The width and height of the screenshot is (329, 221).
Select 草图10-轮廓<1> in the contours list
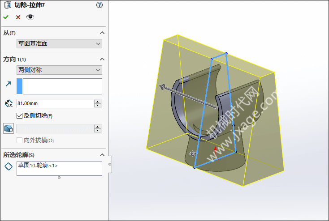(x=38, y=166)
